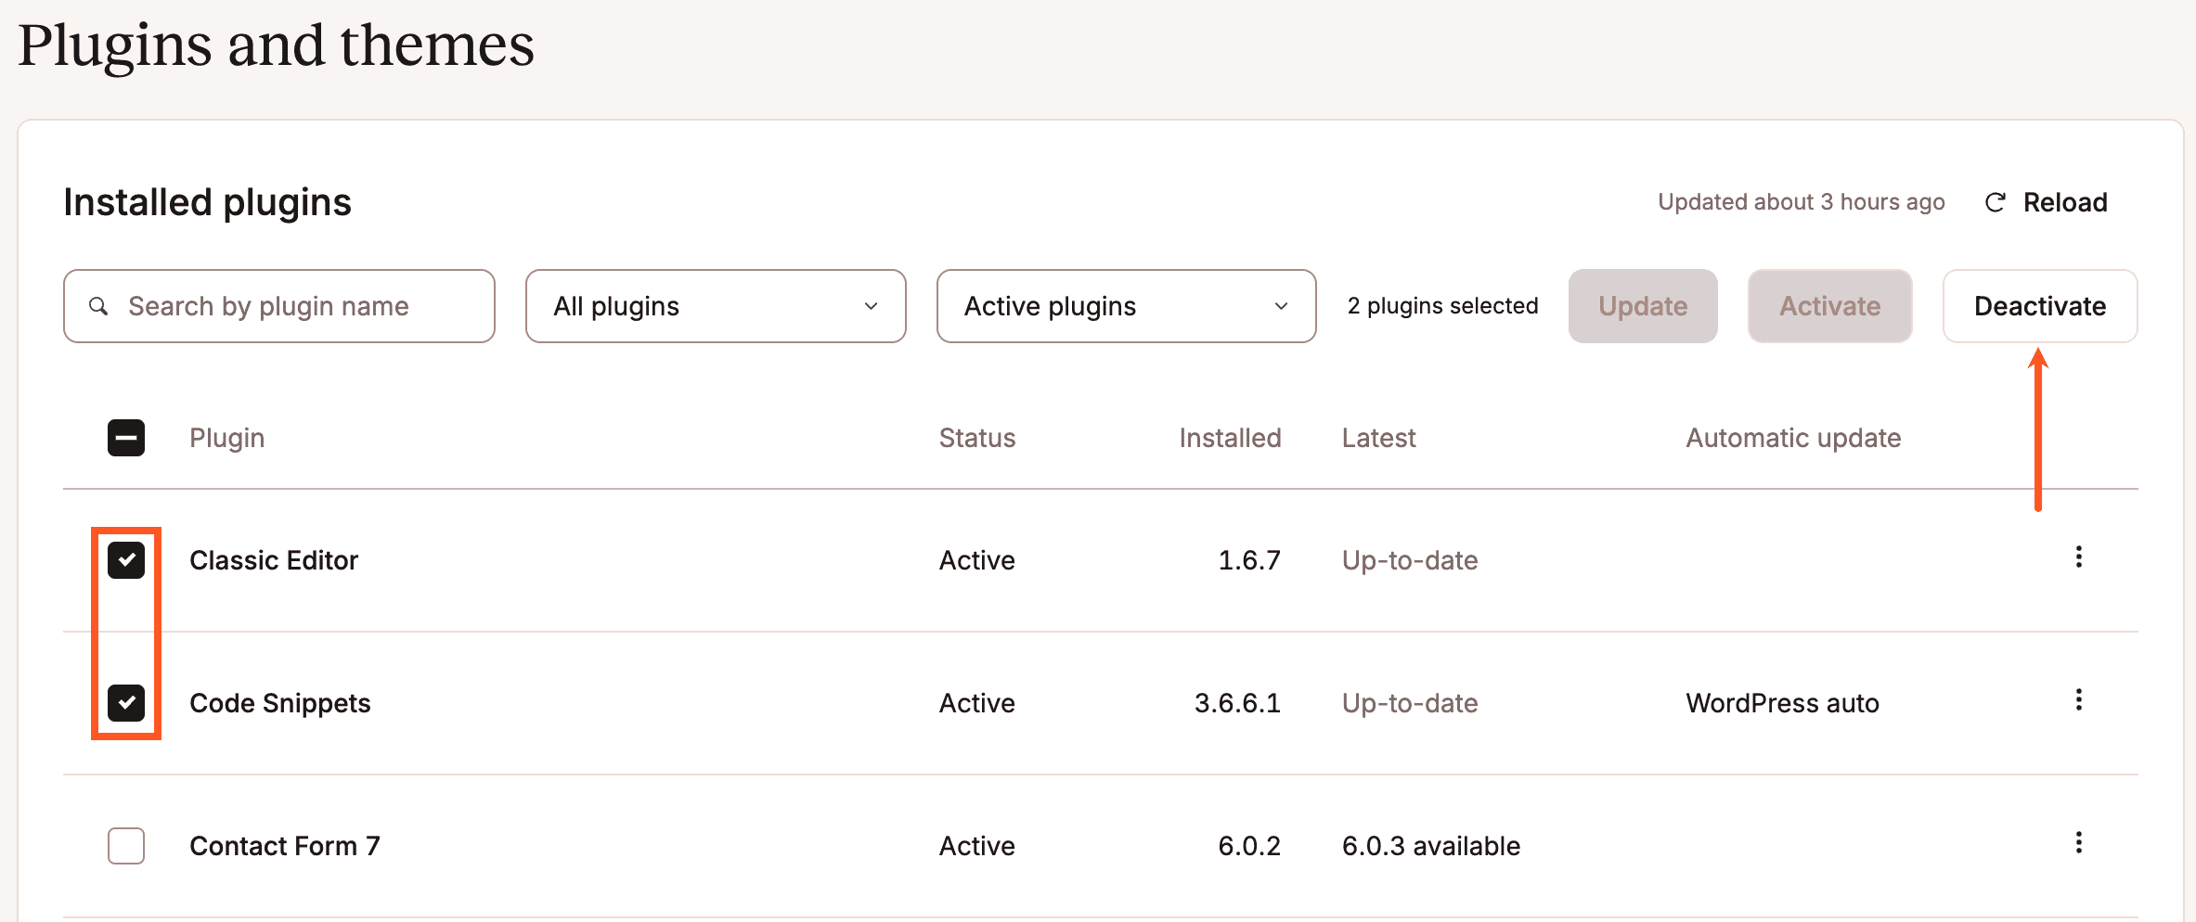The width and height of the screenshot is (2196, 922).
Task: Click the Update button
Action: click(x=1642, y=306)
